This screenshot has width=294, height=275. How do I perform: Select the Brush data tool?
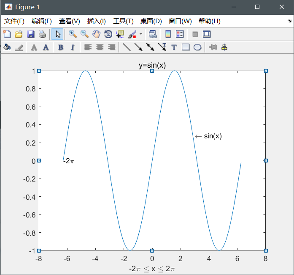pos(132,34)
